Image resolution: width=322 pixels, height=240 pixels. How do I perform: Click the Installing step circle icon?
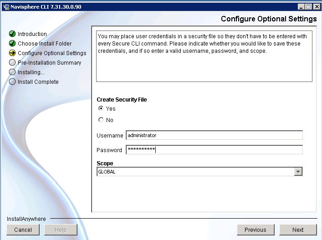point(12,72)
